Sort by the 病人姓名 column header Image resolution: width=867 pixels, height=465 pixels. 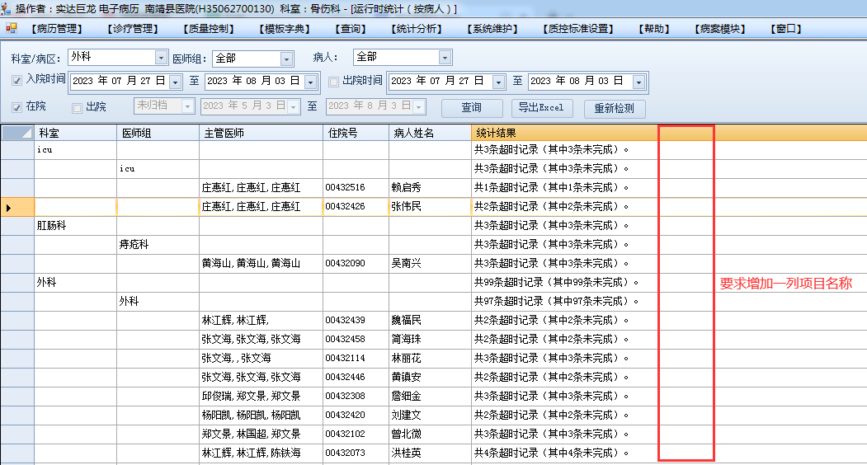tap(430, 133)
